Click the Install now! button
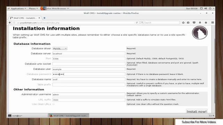This screenshot has width=223, height=125. pyautogui.click(x=197, y=111)
